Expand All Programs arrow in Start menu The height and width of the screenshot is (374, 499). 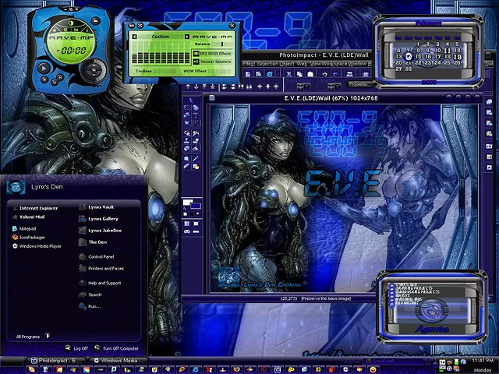48,336
